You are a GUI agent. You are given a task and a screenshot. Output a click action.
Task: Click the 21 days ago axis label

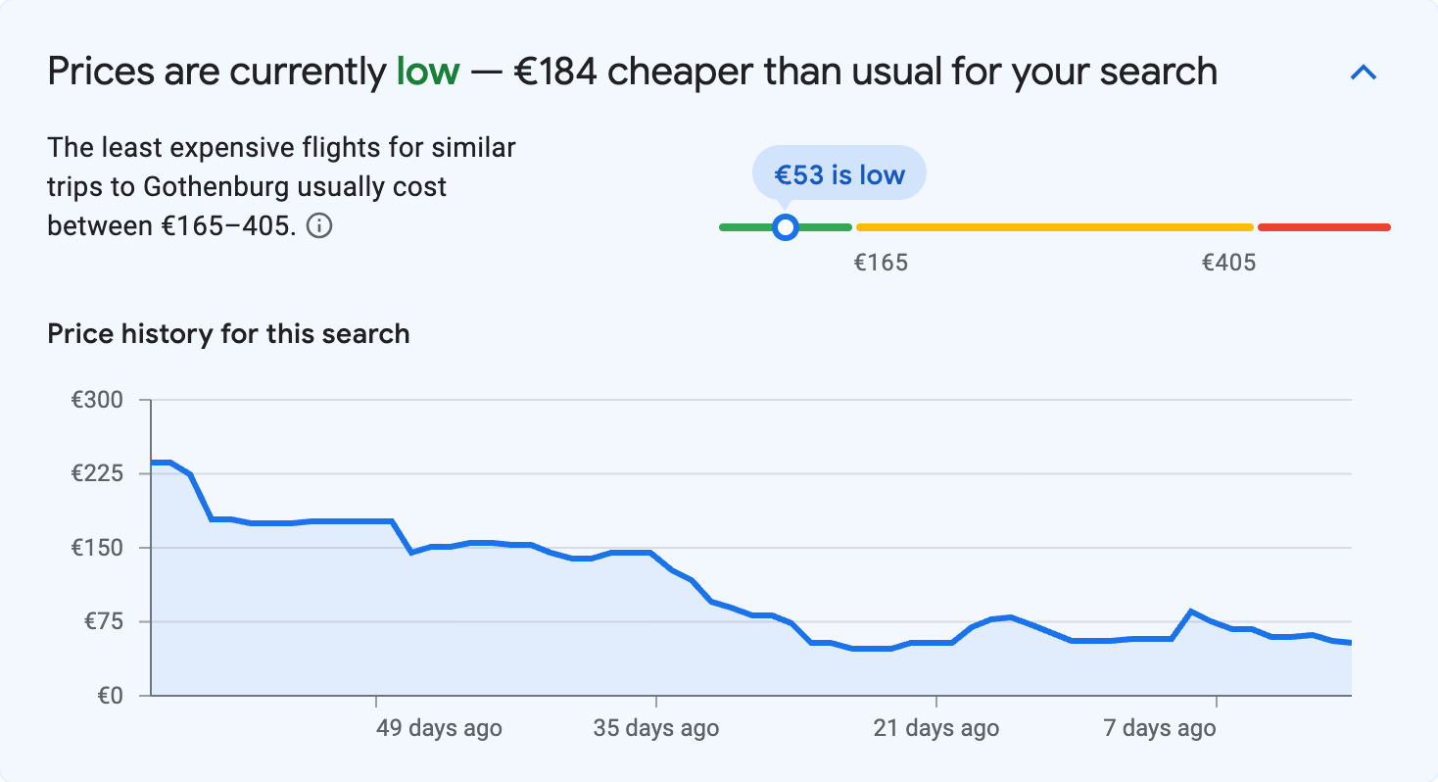(935, 728)
